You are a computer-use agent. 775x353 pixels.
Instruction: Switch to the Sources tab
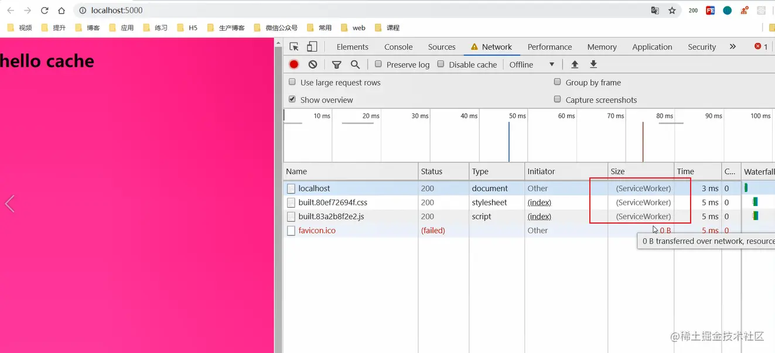(x=442, y=47)
